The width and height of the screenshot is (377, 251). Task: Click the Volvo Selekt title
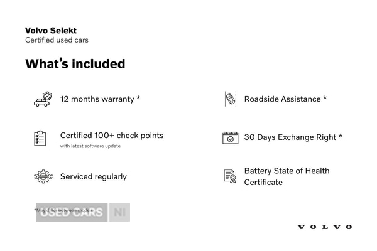point(51,30)
